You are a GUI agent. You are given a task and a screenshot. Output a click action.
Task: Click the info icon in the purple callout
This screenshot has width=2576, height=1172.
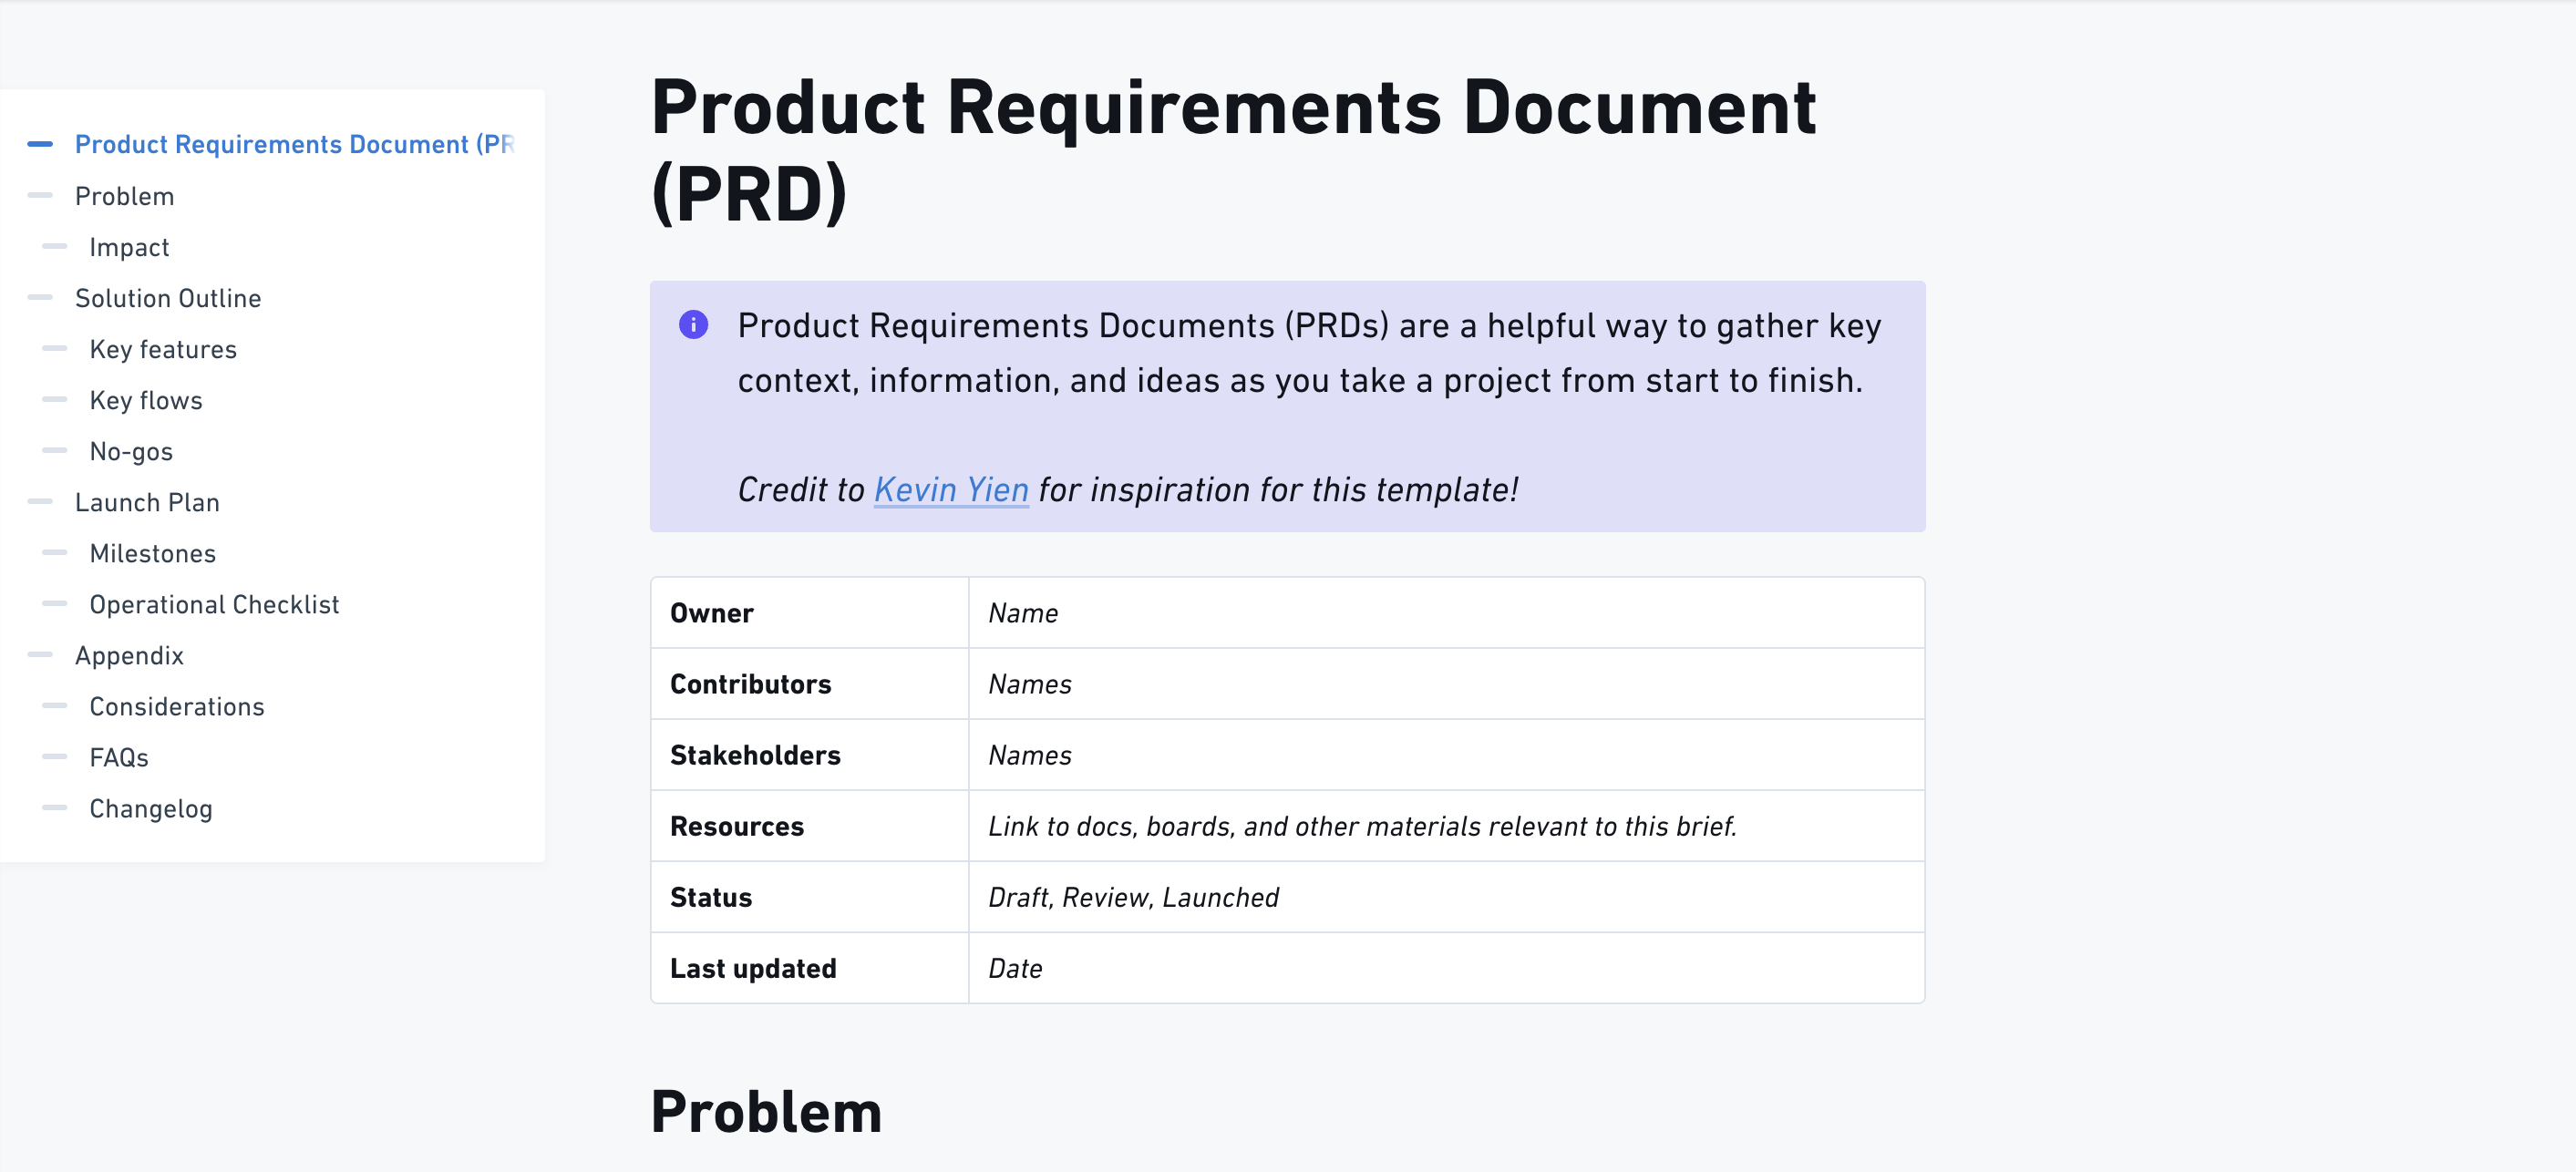click(x=694, y=325)
